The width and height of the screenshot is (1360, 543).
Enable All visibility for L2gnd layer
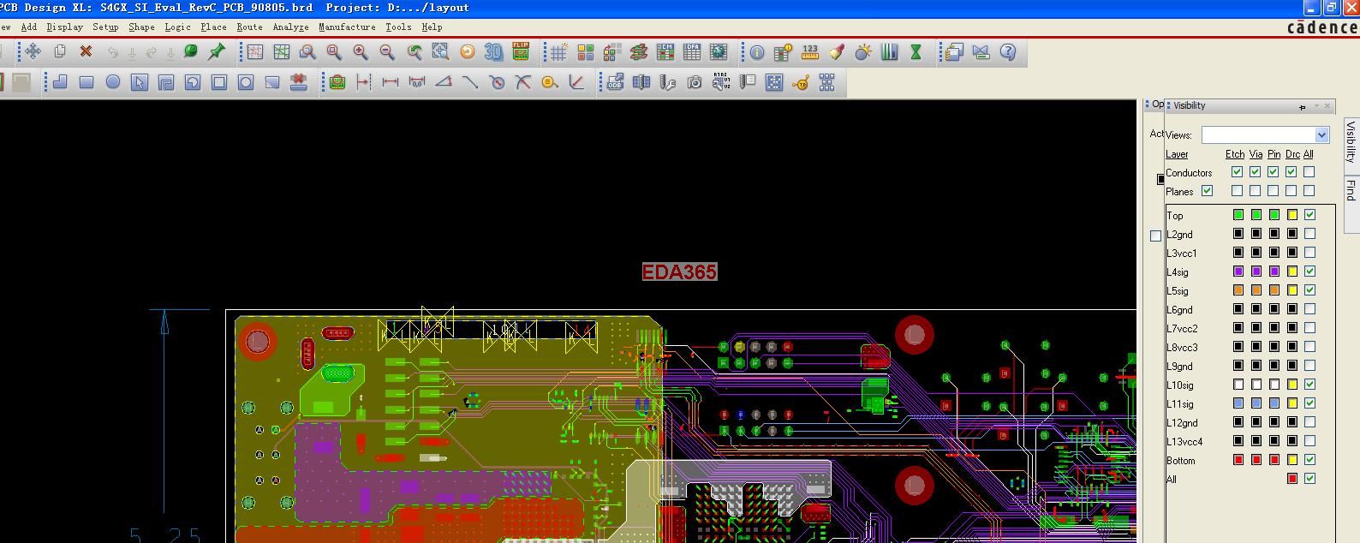[x=1309, y=234]
